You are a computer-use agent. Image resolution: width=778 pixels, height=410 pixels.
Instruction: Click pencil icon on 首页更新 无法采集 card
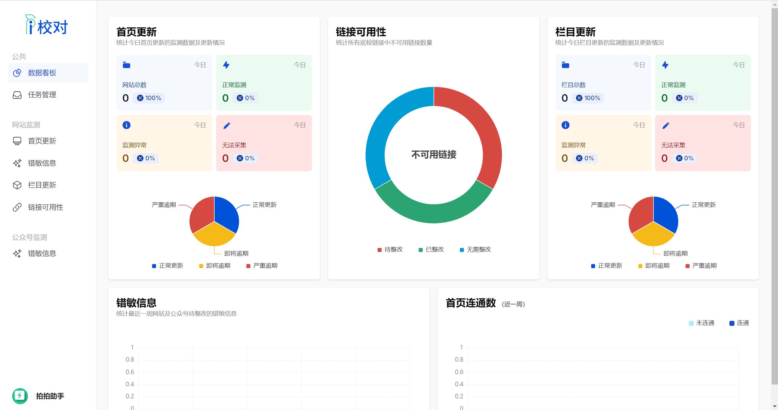(x=226, y=126)
